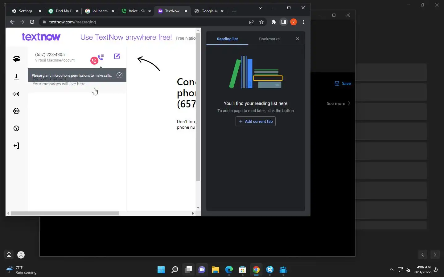The width and height of the screenshot is (444, 277).
Task: Open the Chat app on the taskbar
Action: tap(202, 270)
